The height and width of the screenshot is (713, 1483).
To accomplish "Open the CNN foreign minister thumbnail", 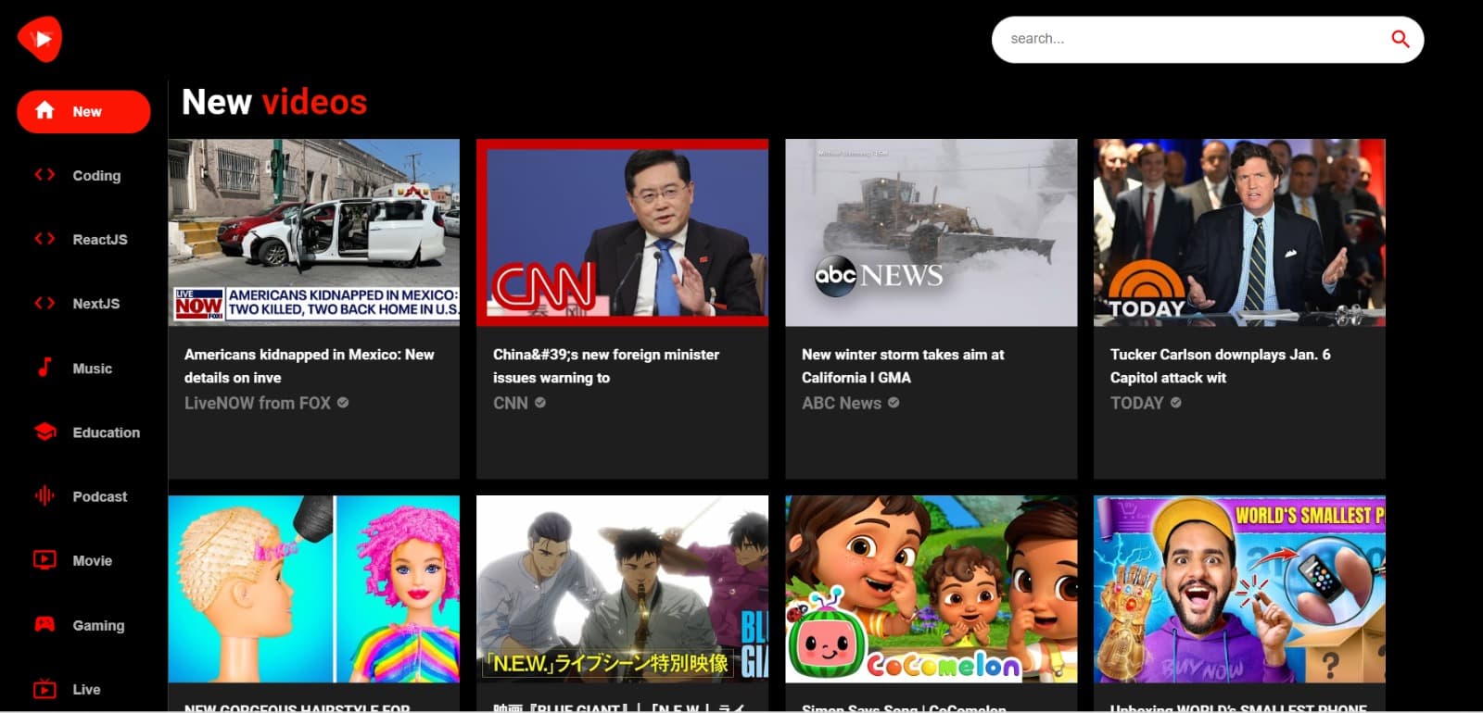I will 622,232.
